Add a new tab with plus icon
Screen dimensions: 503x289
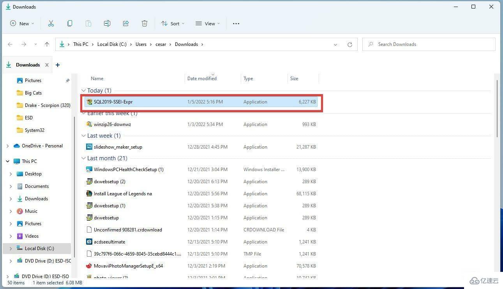pos(58,65)
